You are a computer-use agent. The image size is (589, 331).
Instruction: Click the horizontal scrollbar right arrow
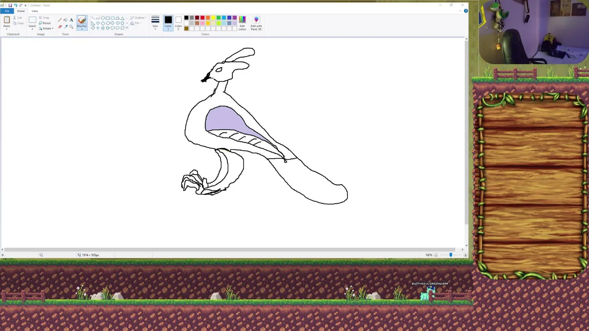click(462, 250)
